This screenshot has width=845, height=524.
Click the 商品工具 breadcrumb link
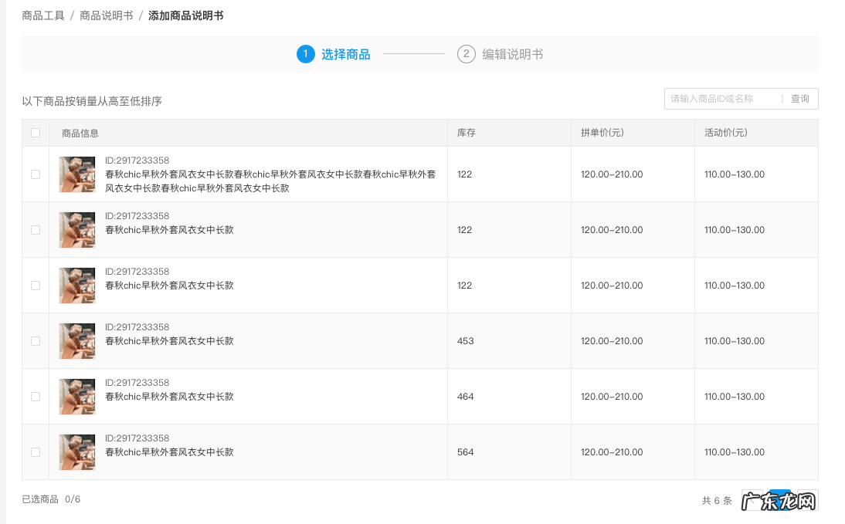43,14
